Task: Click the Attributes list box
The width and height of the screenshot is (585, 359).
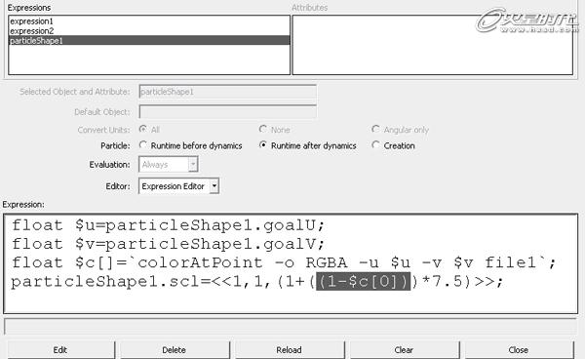Action: [432, 45]
